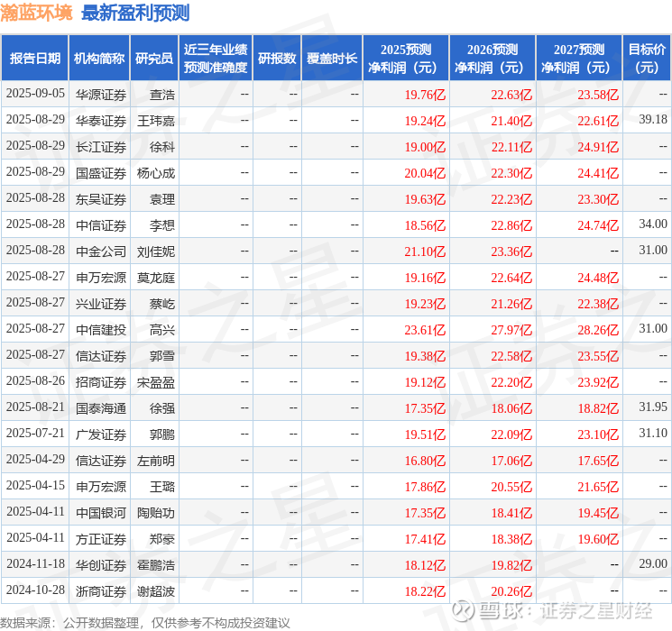
Task: Click 2027 forecast 28.26亿
Action: (x=598, y=330)
